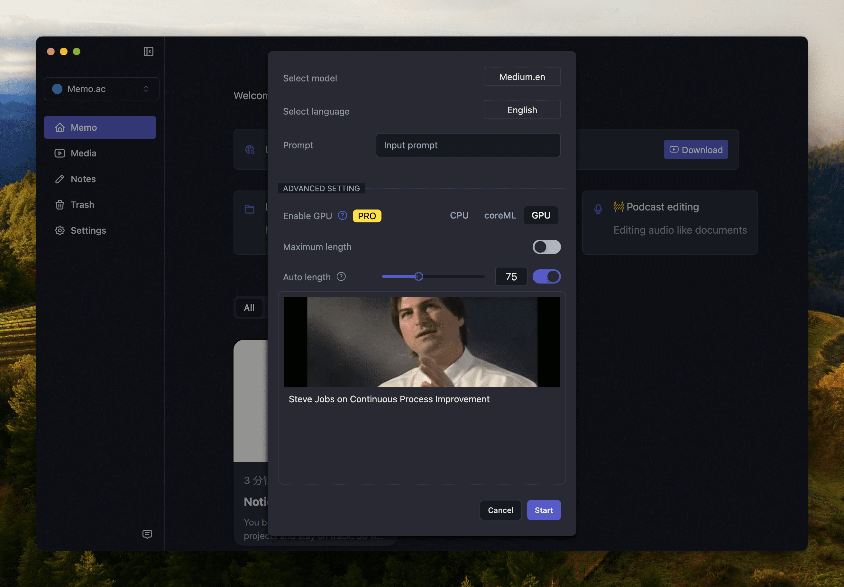Go to Media in the sidebar
The width and height of the screenshot is (844, 587).
tap(83, 154)
